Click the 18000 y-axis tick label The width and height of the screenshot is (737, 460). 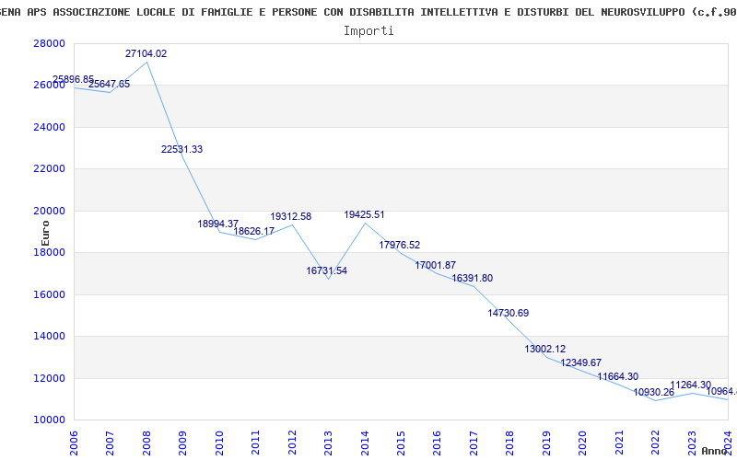point(50,252)
